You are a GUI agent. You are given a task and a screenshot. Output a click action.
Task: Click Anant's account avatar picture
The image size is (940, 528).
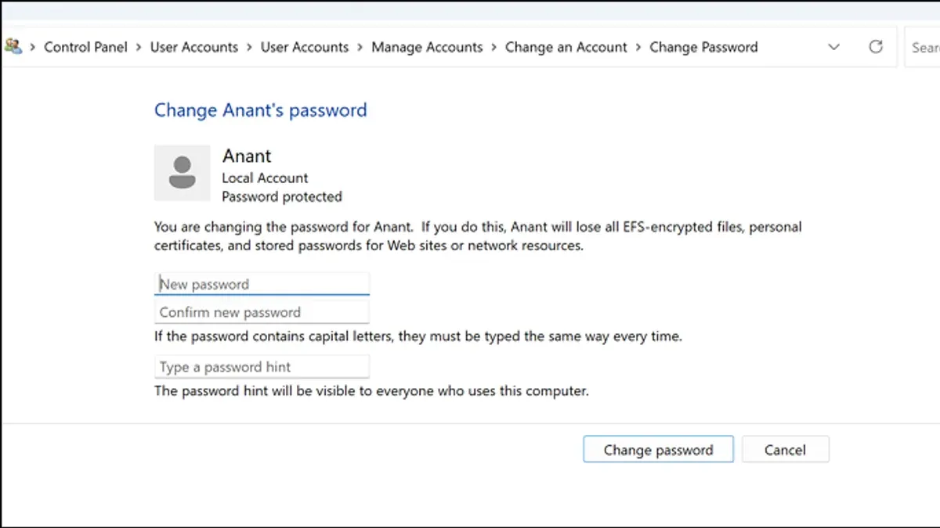[x=183, y=173]
